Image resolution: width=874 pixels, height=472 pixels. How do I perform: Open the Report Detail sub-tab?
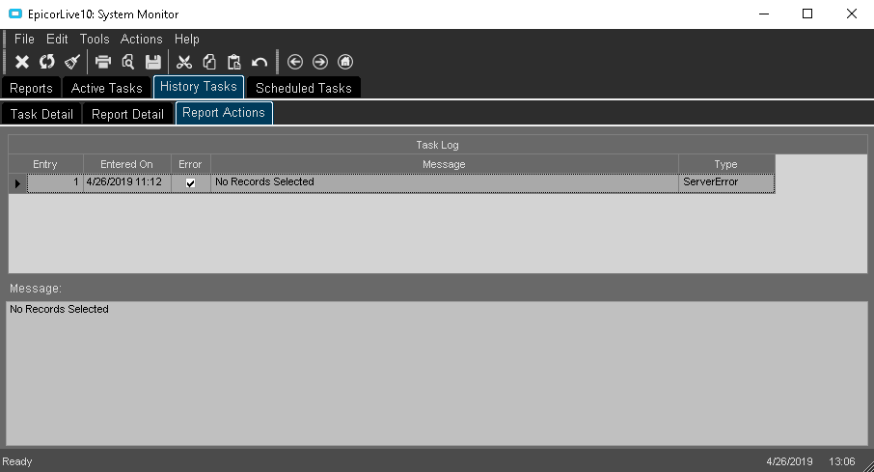click(x=127, y=114)
